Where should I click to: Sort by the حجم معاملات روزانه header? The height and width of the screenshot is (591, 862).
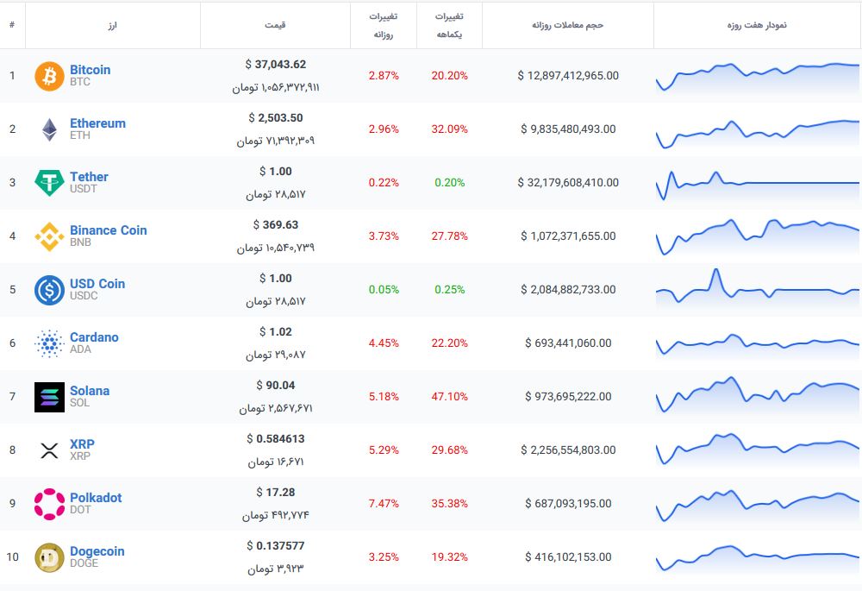point(567,25)
